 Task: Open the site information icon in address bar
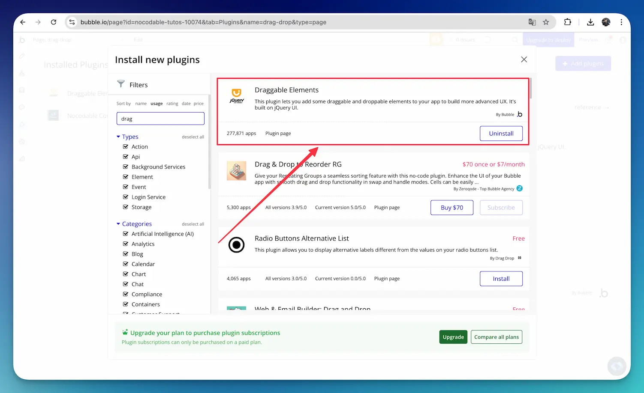72,22
